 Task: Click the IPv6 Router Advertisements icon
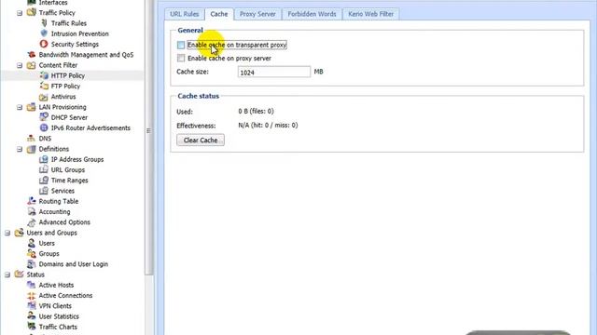[x=44, y=128]
